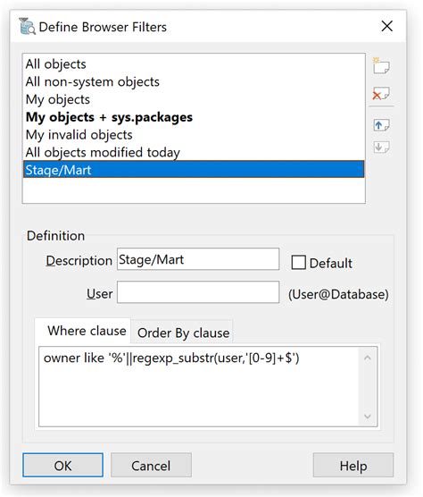
Task: Select "My objects + sys.packages" filter
Action: (x=194, y=117)
